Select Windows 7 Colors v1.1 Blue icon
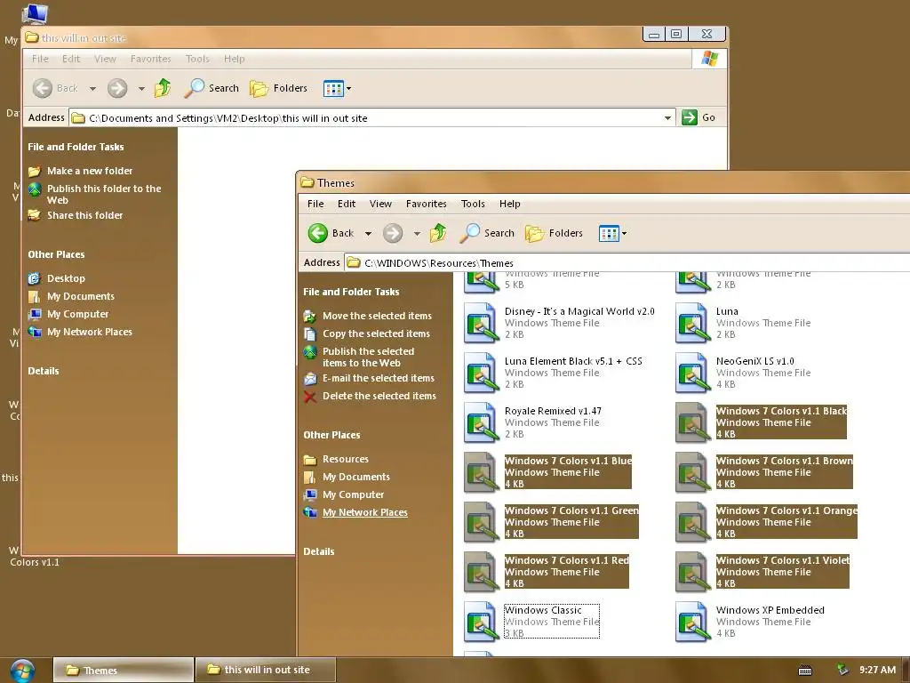The image size is (910, 683). [481, 473]
